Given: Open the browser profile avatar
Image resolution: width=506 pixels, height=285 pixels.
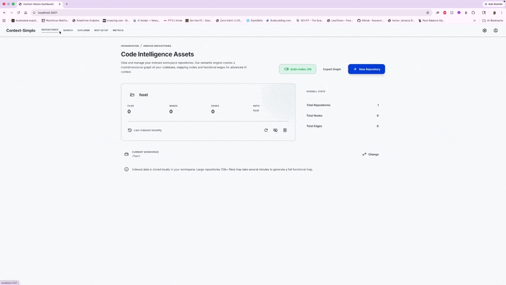Looking at the screenshot, I should pyautogui.click(x=495, y=13).
